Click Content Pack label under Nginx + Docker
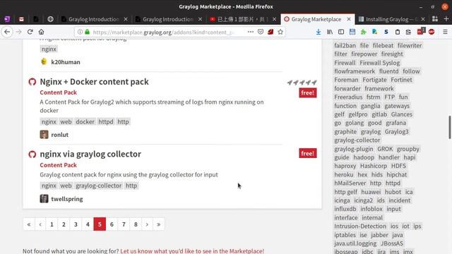452x254 pixels. pos(58,92)
